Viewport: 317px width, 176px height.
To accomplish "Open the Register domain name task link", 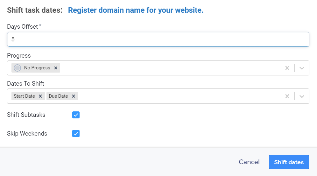I will 136,10.
